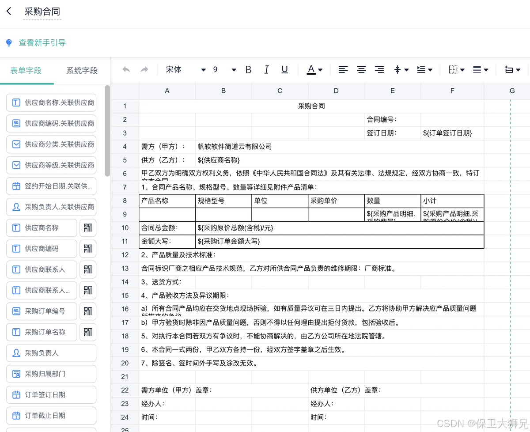Click the 采购合同 title to rename

[x=42, y=12]
